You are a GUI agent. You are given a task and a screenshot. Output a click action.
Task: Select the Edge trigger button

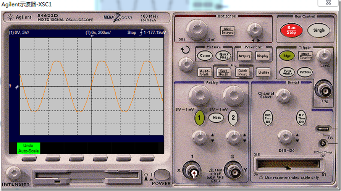tap(287, 56)
